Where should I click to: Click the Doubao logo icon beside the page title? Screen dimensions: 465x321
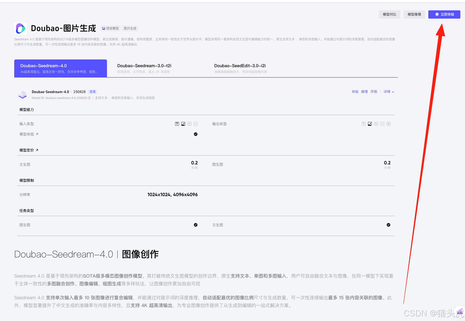click(20, 28)
